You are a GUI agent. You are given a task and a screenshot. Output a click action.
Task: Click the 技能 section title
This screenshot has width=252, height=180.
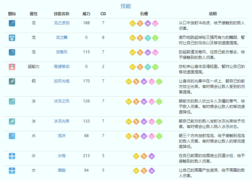pos(126,6)
